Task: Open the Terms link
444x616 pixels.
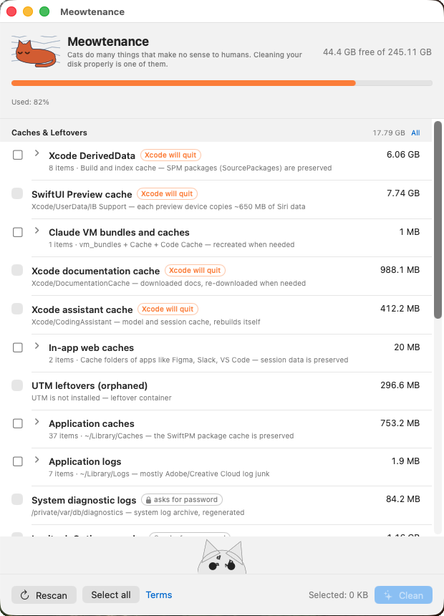Action: coord(159,595)
